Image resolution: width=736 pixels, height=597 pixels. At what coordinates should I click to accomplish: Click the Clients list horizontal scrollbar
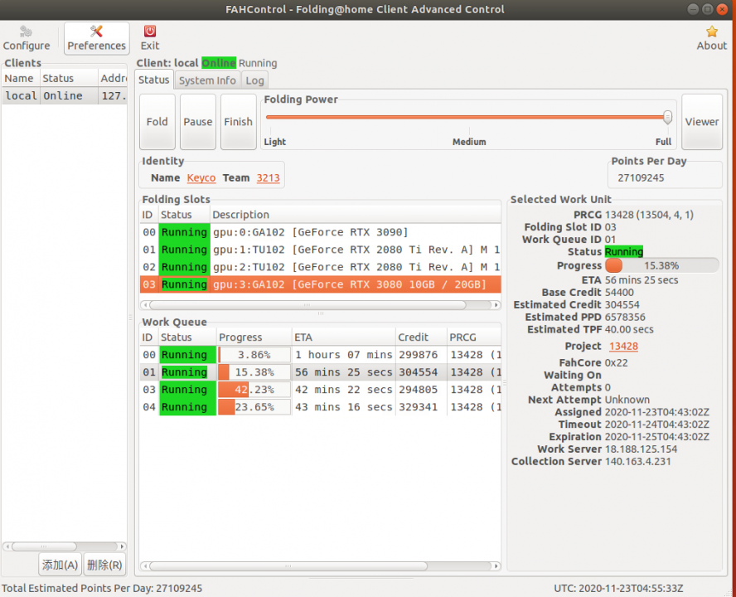(x=44, y=546)
